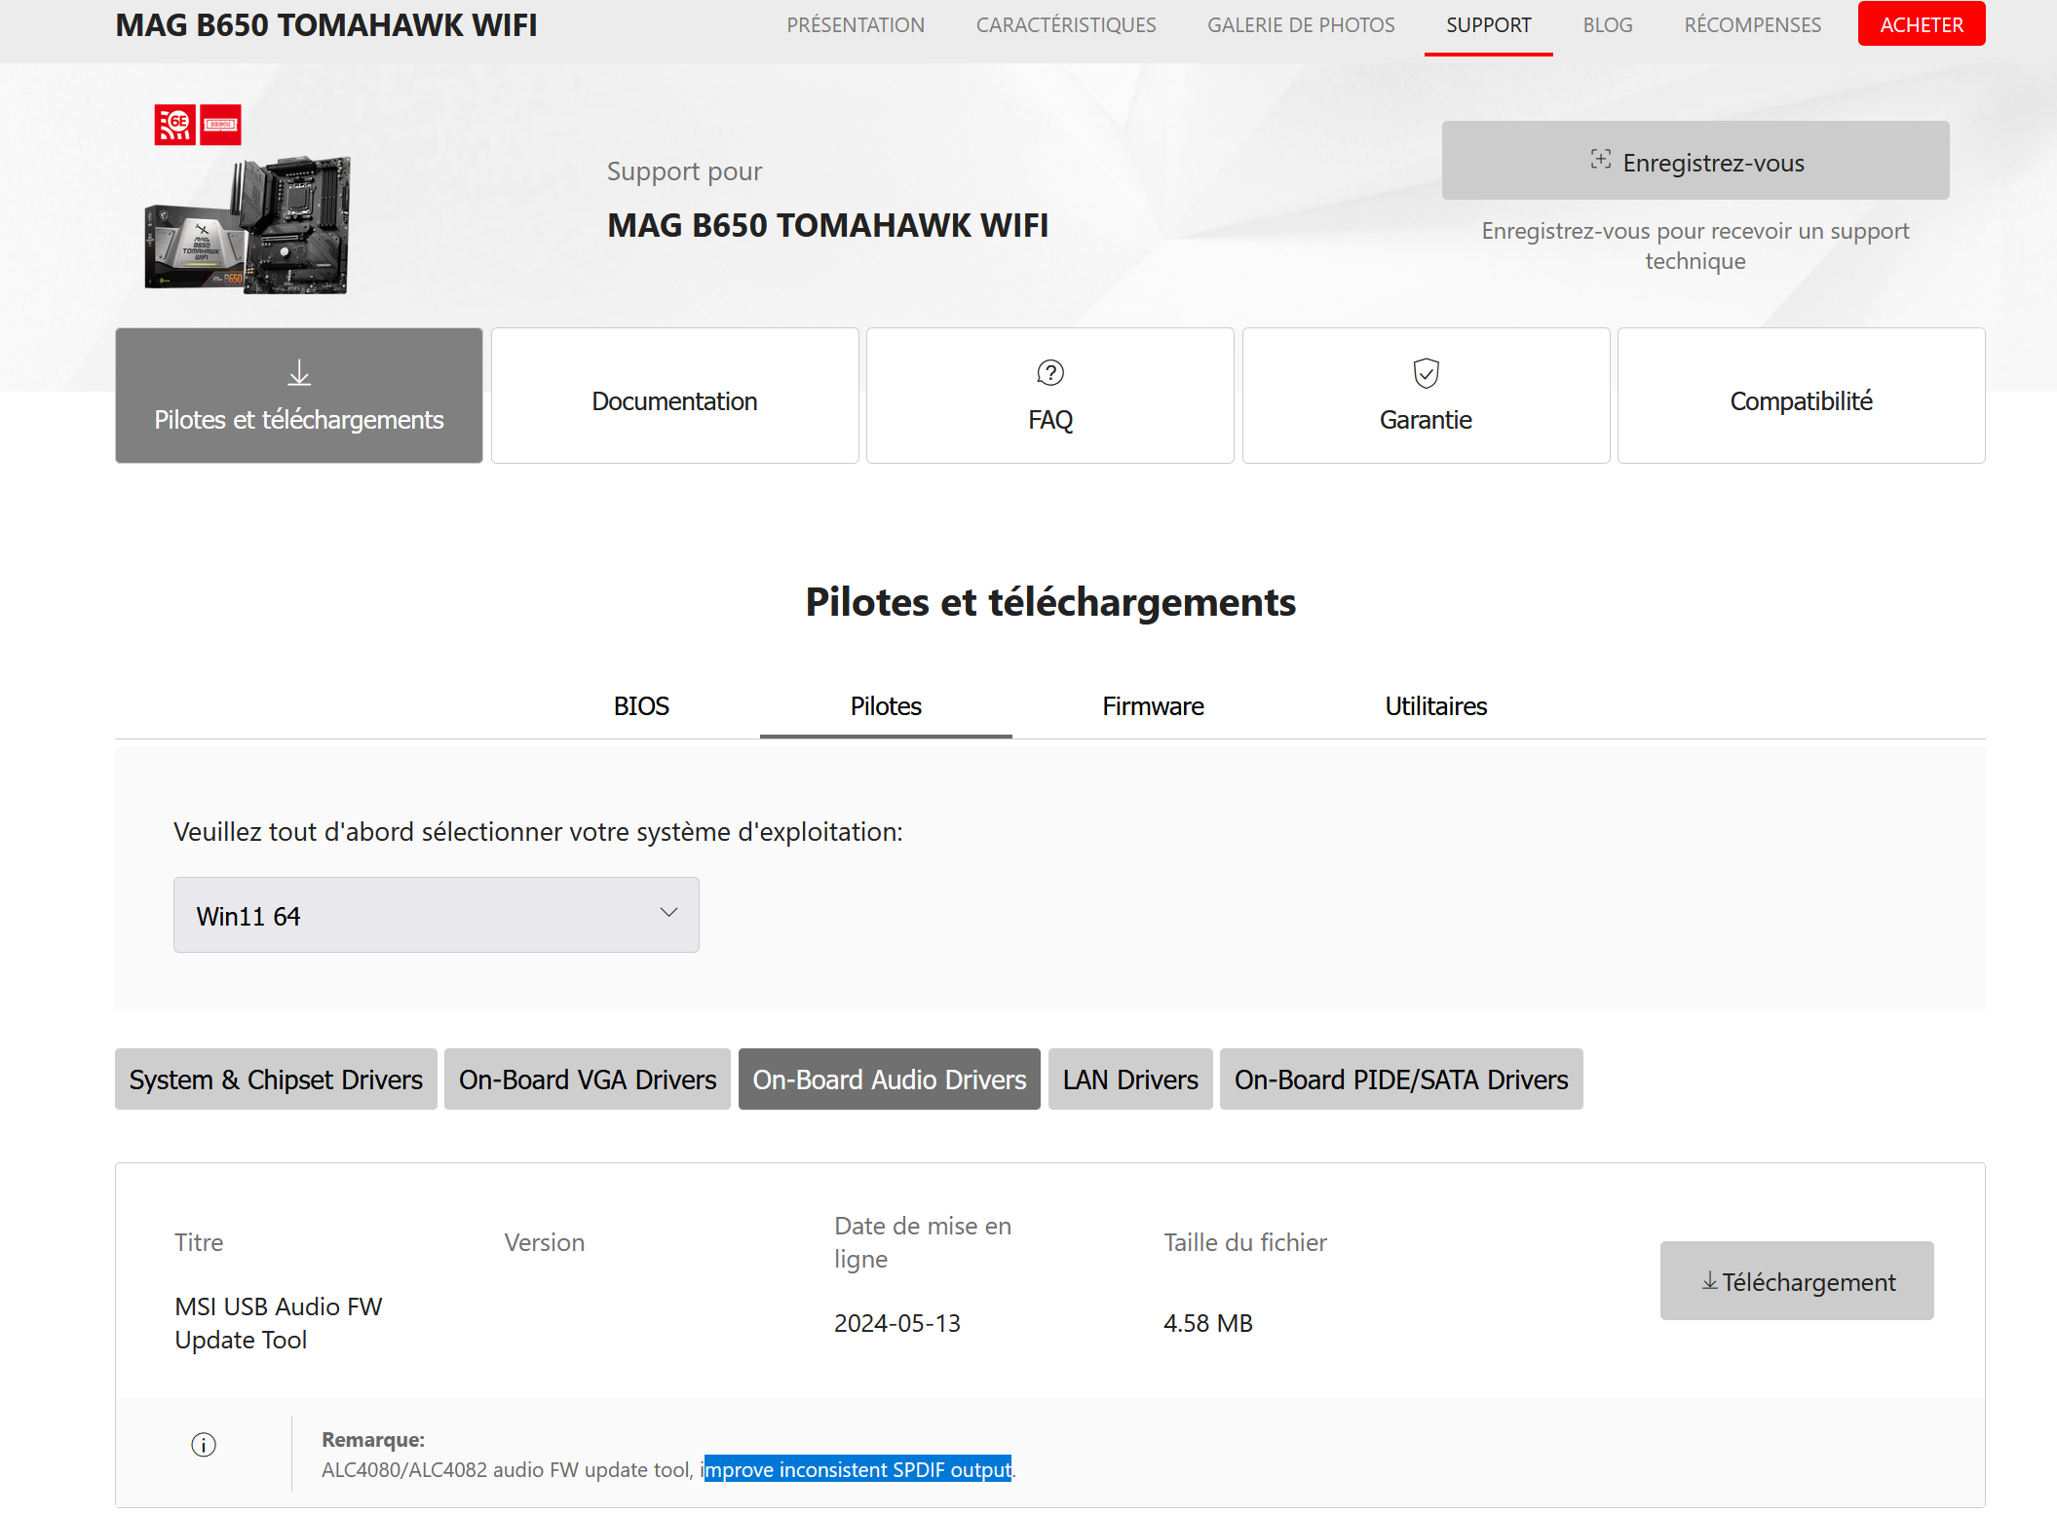Viewport: 2057px width, 1515px height.
Task: Switch to the BIOS tab
Action: pyautogui.click(x=641, y=706)
